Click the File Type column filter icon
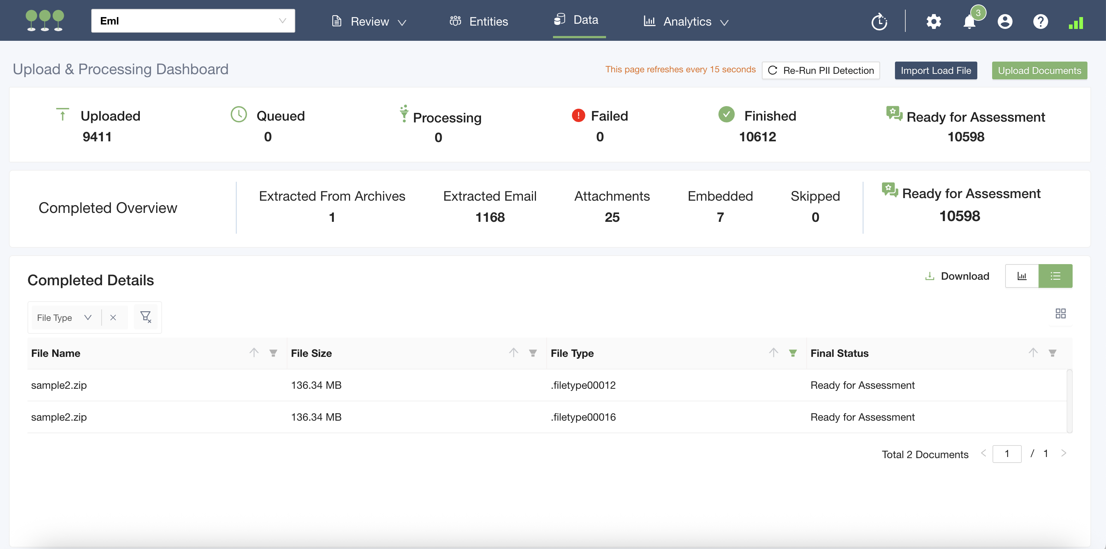Image resolution: width=1106 pixels, height=549 pixels. [793, 353]
